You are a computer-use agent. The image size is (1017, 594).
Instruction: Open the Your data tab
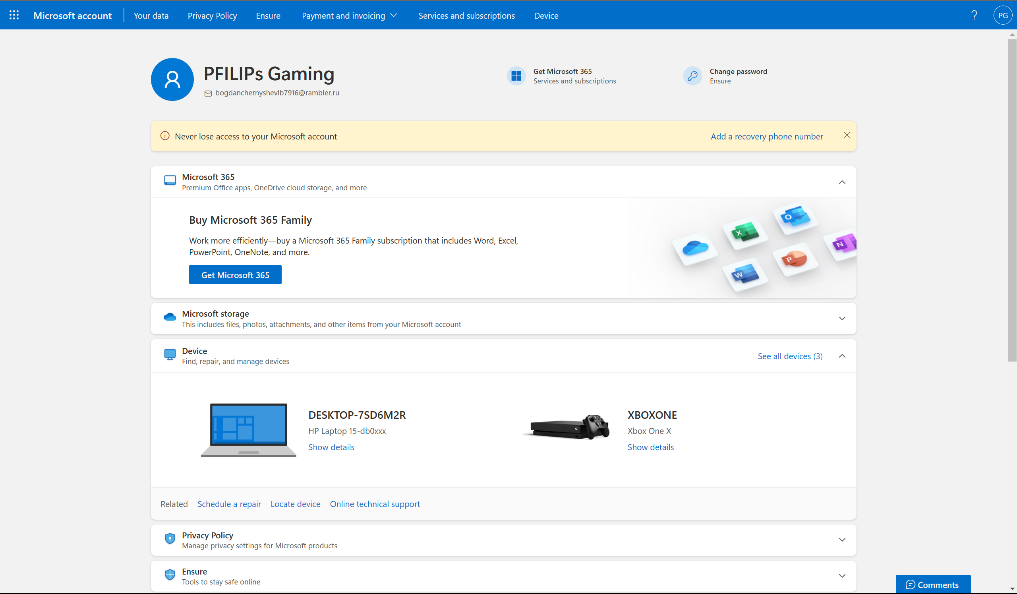(151, 15)
